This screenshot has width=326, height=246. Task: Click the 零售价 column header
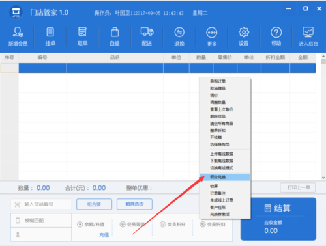point(225,57)
